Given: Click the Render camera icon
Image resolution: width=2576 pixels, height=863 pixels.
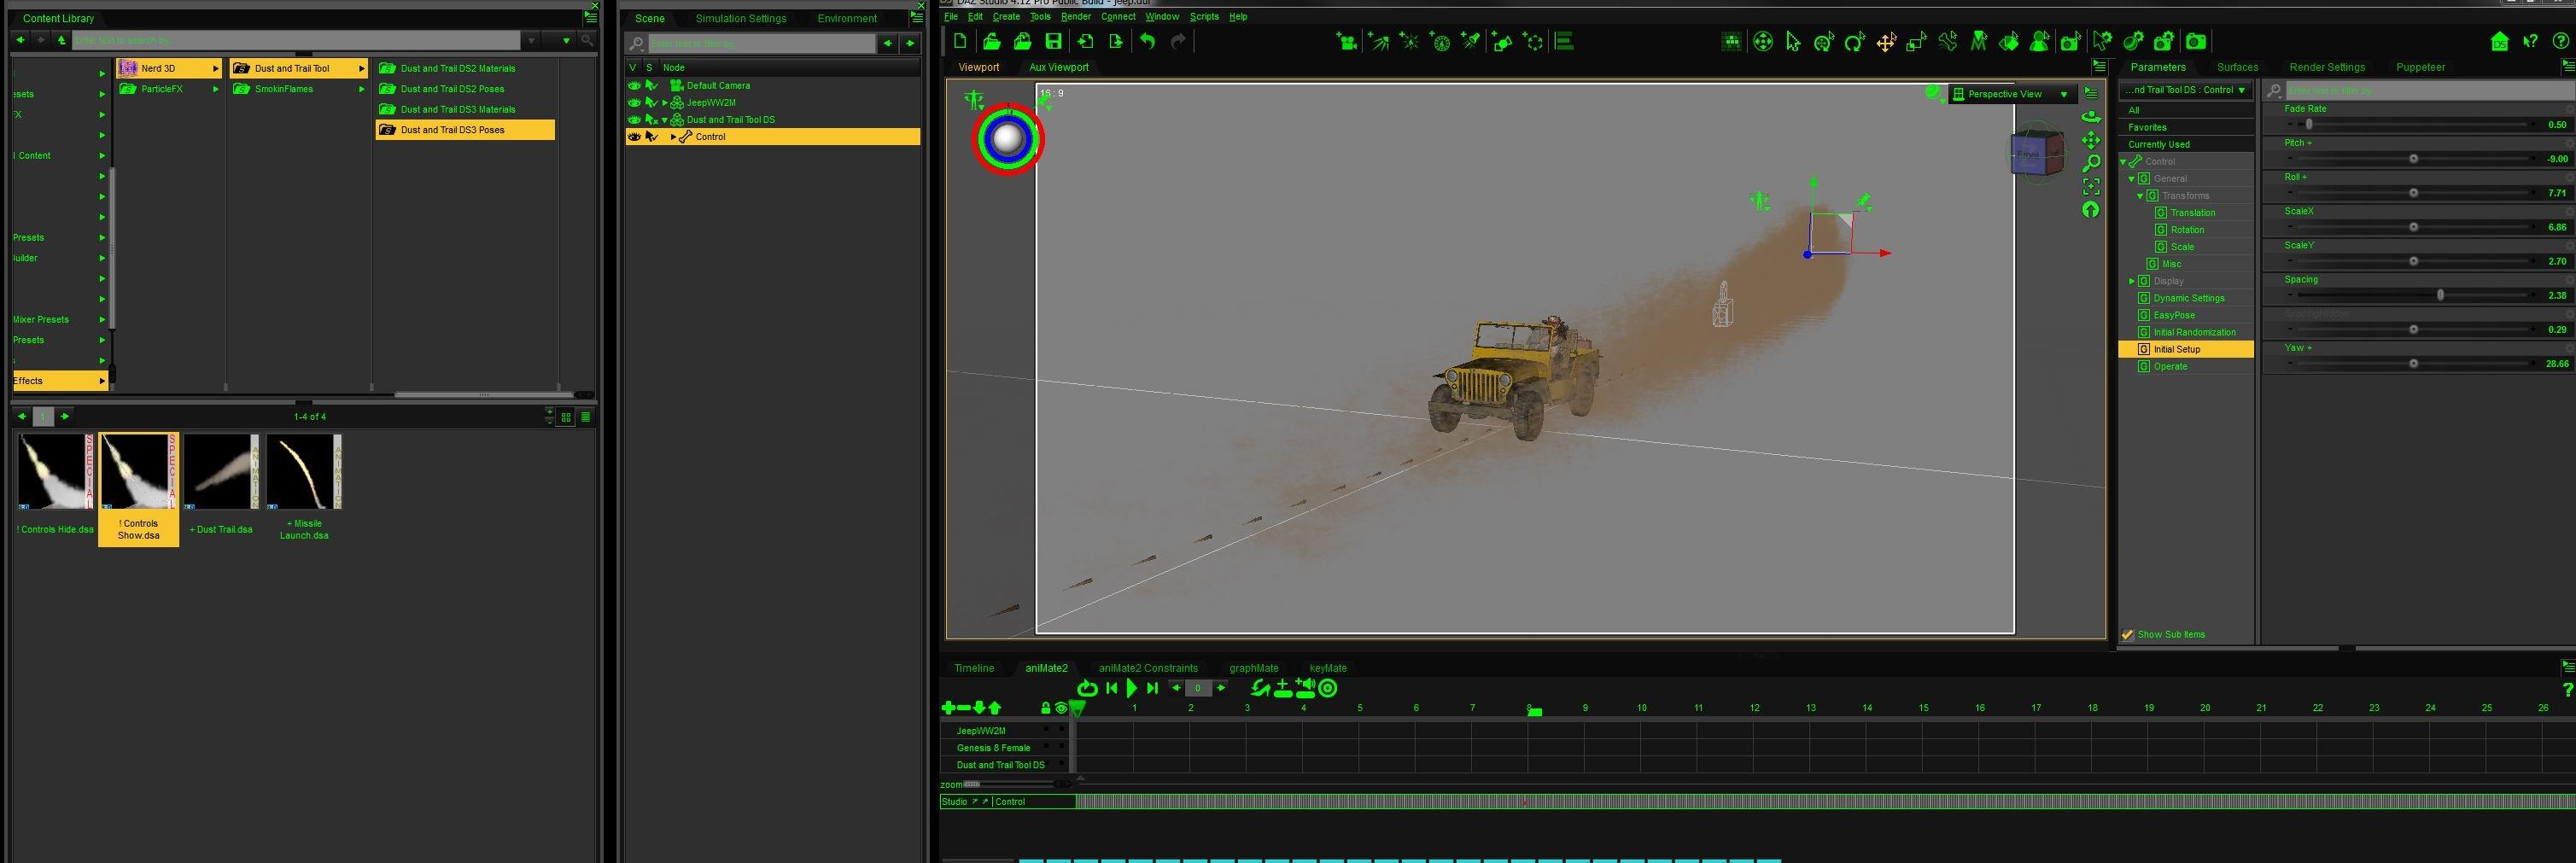Looking at the screenshot, I should coord(2196,41).
